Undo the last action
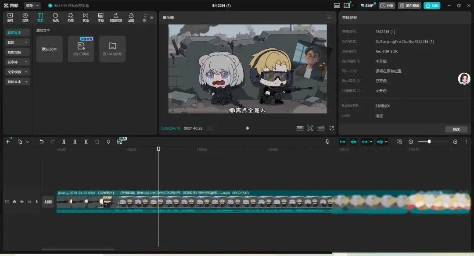The image size is (474, 256). [41, 142]
